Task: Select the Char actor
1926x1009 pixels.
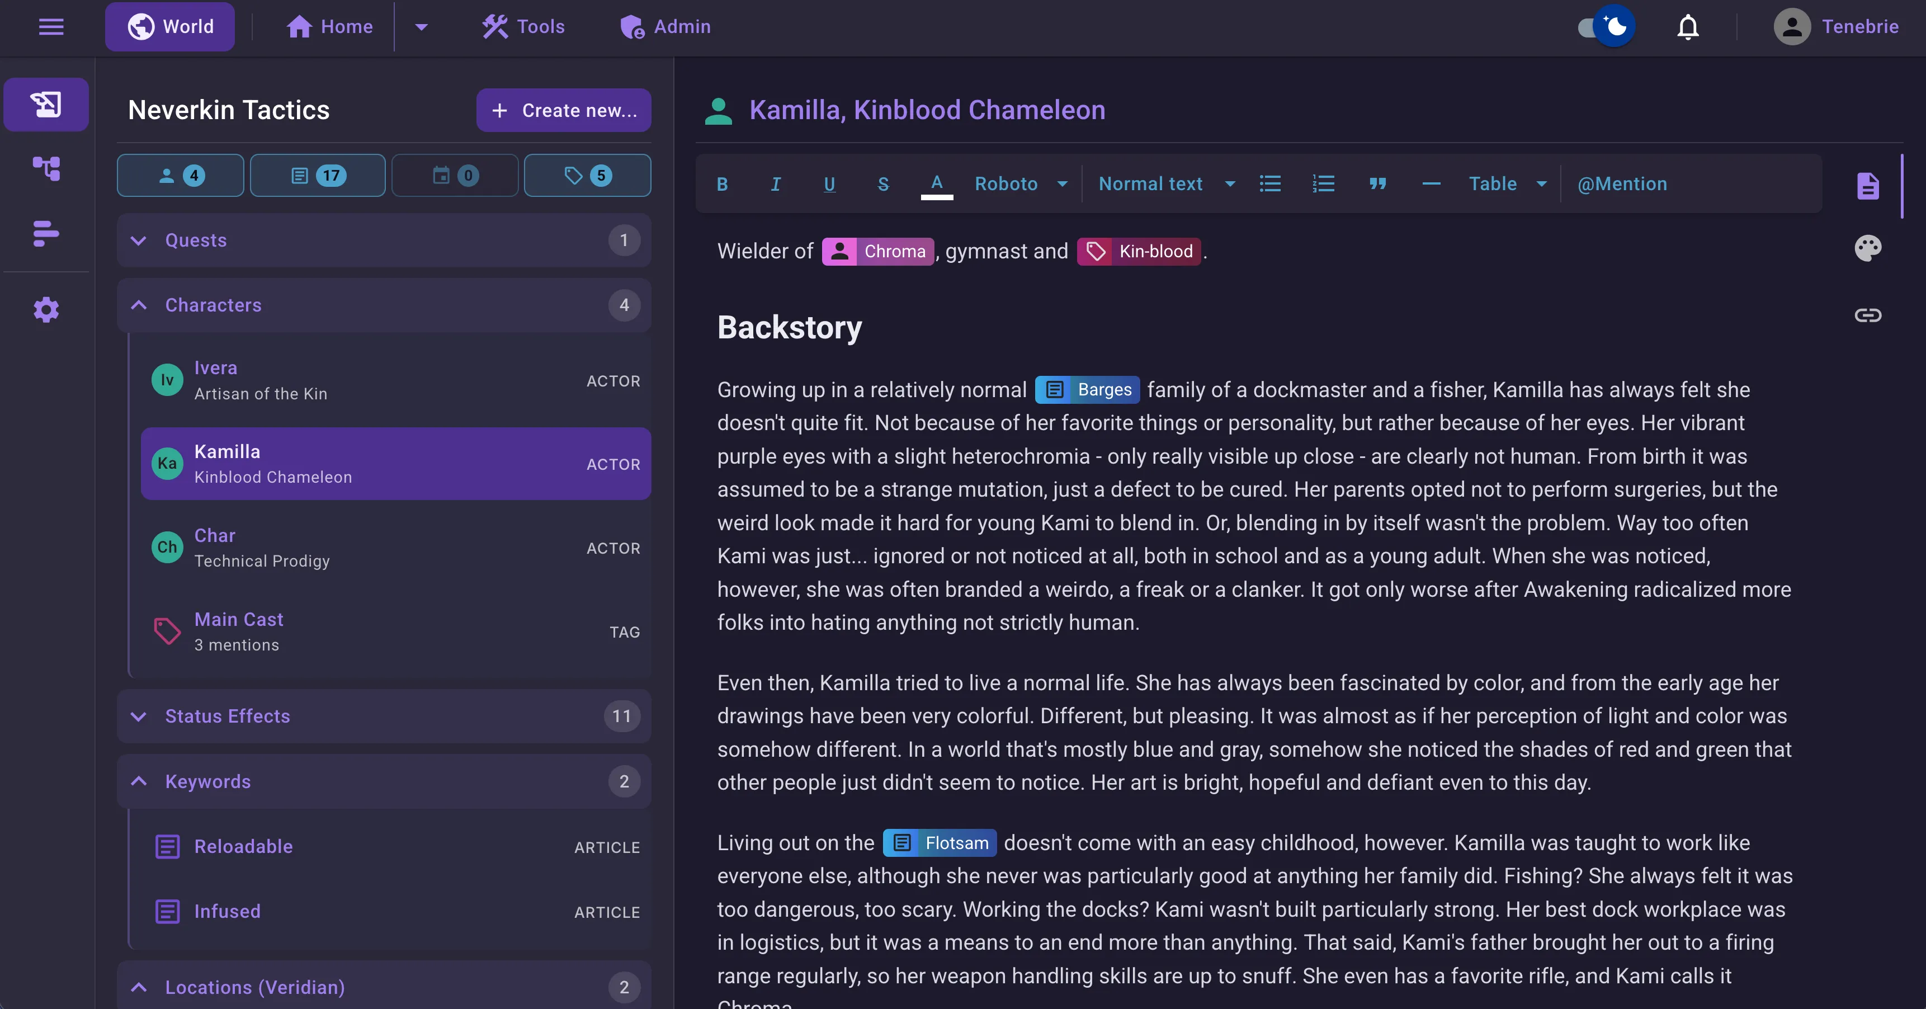Action: (395, 548)
